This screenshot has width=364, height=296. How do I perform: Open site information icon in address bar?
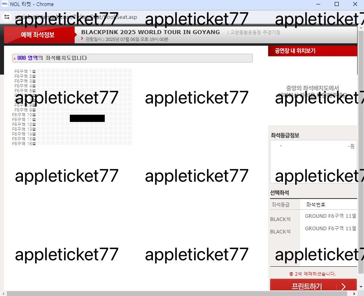click(7, 17)
